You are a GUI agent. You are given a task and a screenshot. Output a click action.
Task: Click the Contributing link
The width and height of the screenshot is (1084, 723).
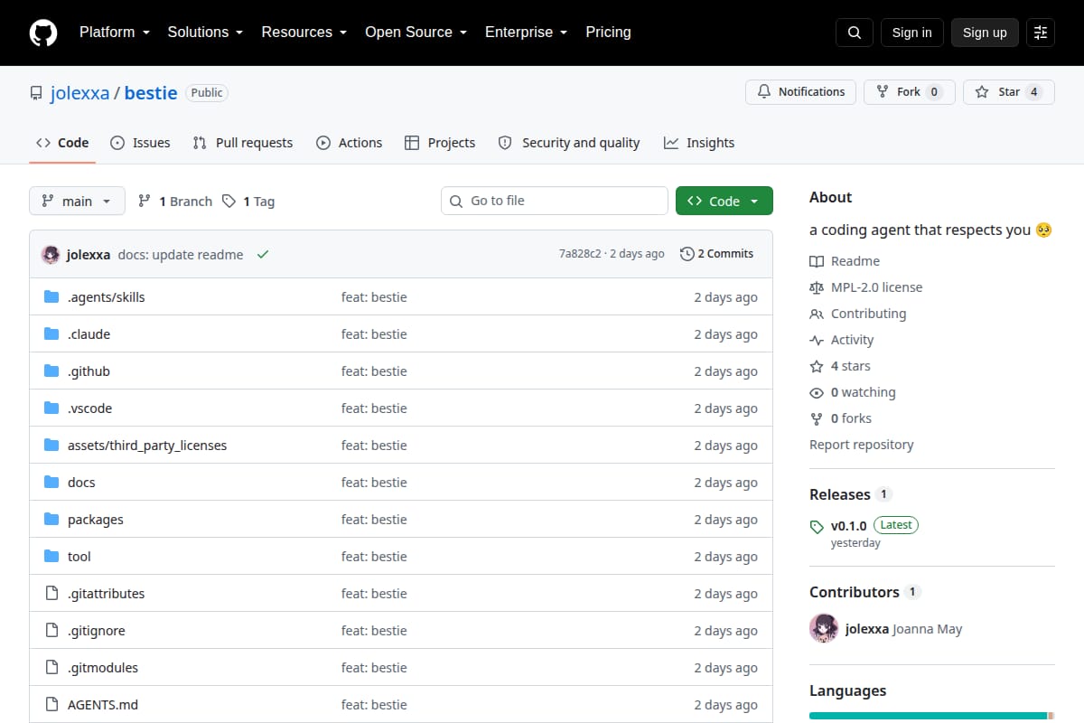pyautogui.click(x=868, y=314)
